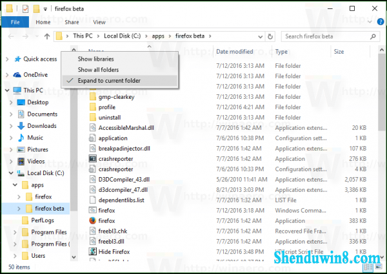
Task: Collapse the apps folder node
Action: pyautogui.click(x=15, y=185)
